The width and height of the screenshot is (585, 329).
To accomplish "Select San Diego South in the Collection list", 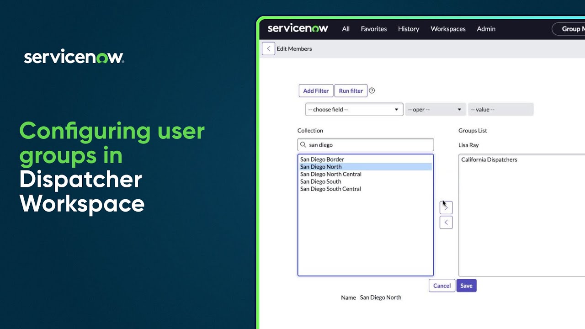I will pyautogui.click(x=320, y=181).
